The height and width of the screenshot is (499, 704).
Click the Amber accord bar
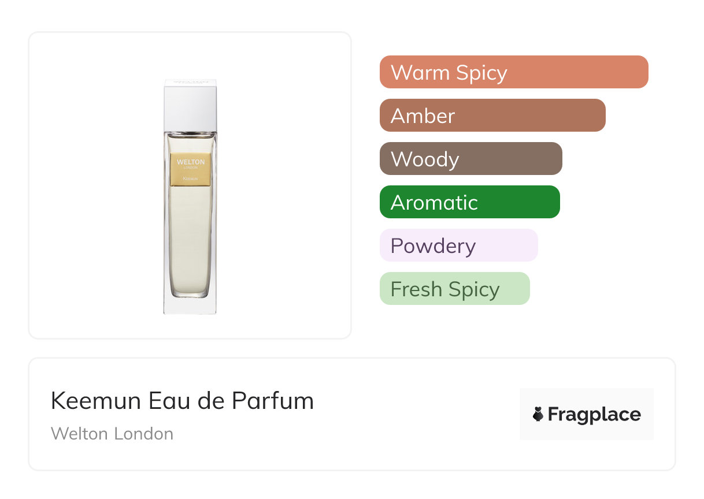pyautogui.click(x=492, y=116)
